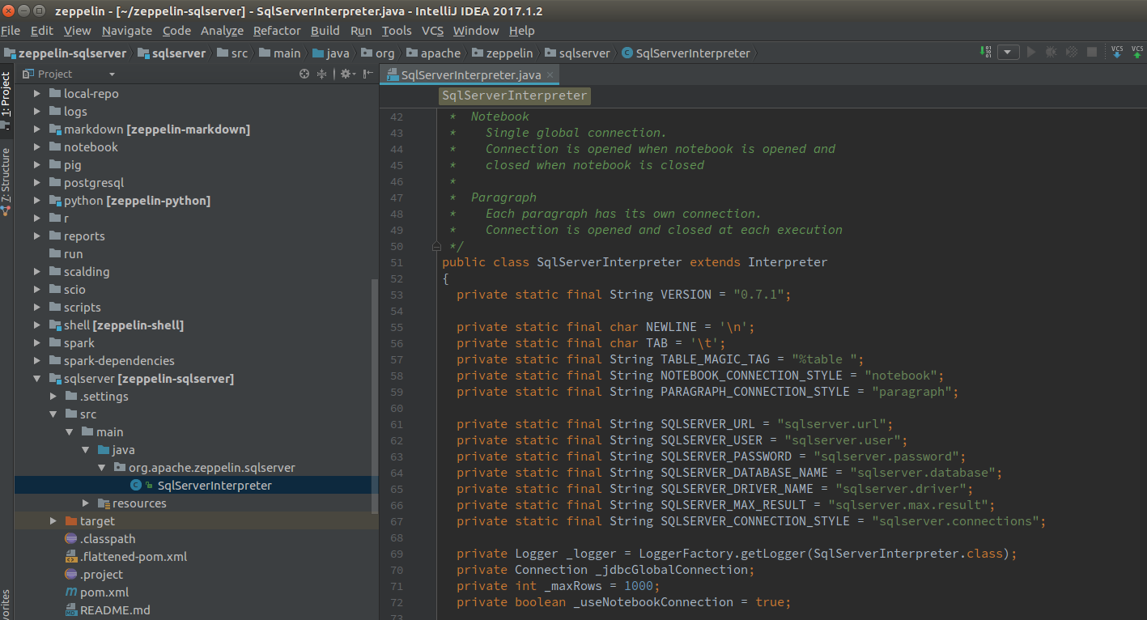This screenshot has width=1147, height=620.
Task: Click the VCS Update Project icon
Action: pyautogui.click(x=1117, y=52)
